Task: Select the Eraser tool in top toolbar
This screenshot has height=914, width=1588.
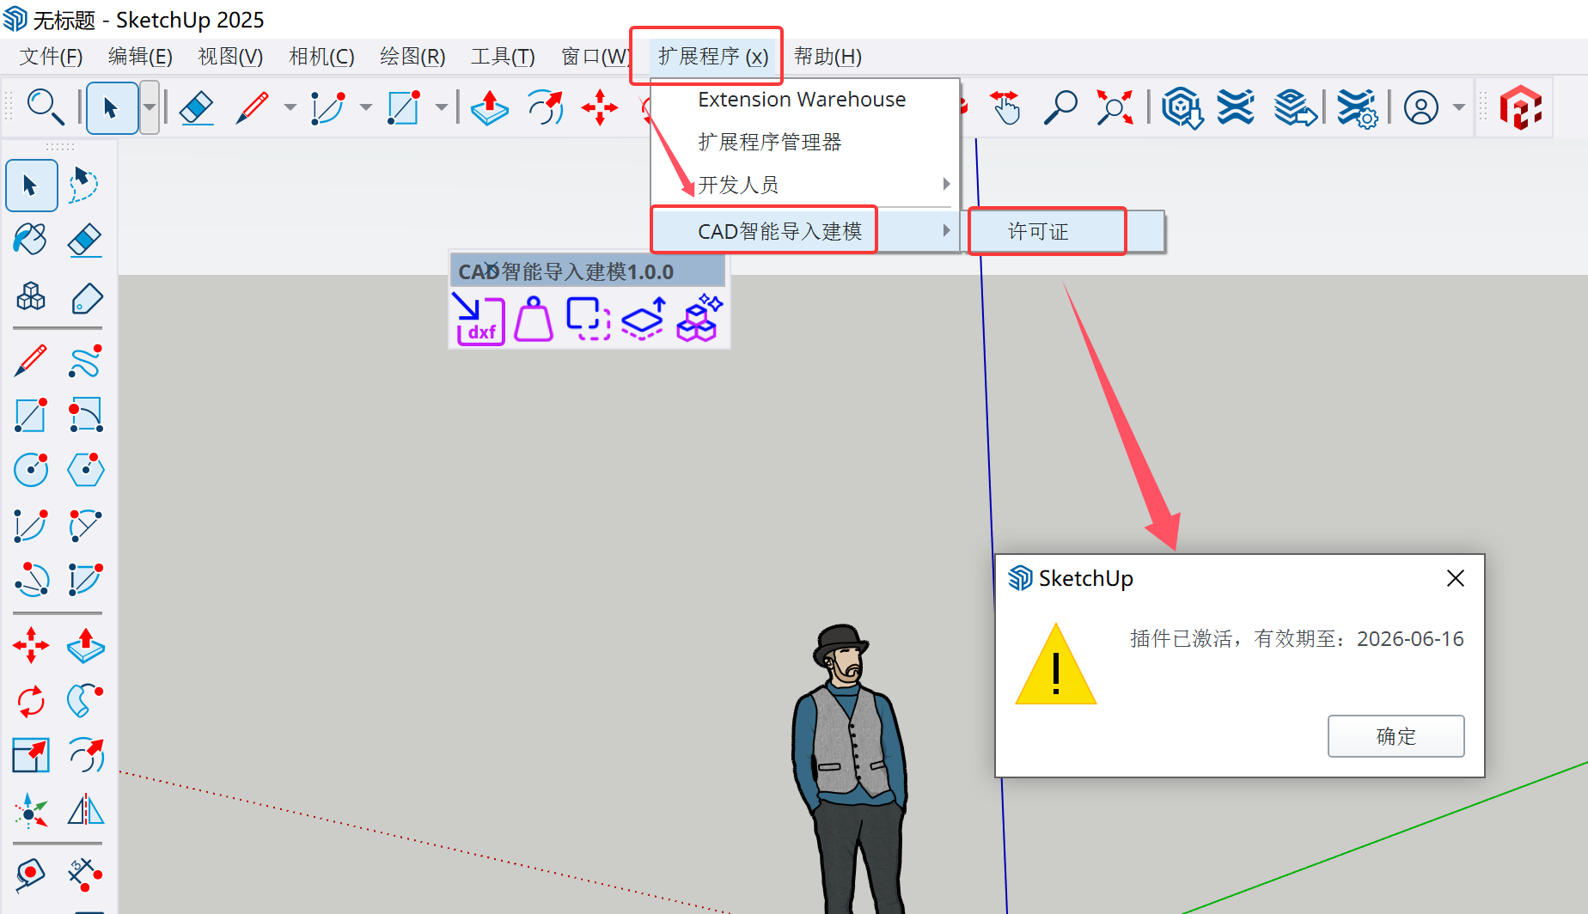Action: pos(197,108)
